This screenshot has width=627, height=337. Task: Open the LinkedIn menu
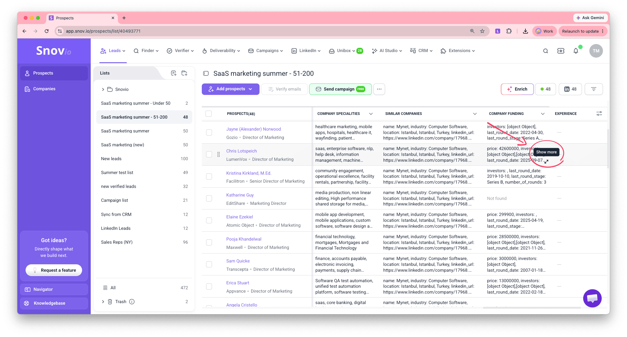click(306, 51)
